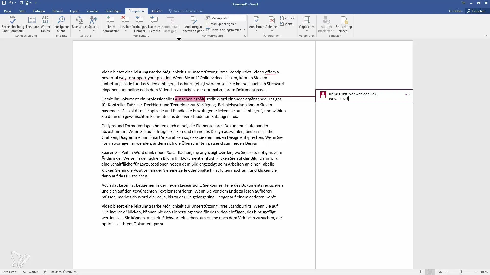This screenshot has height=275, width=490.
Task: Switch to Lesemodus view icon
Action: [x=420, y=272]
